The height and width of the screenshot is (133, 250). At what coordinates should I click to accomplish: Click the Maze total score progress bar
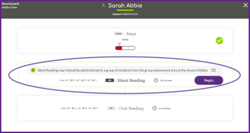(x=125, y=48)
